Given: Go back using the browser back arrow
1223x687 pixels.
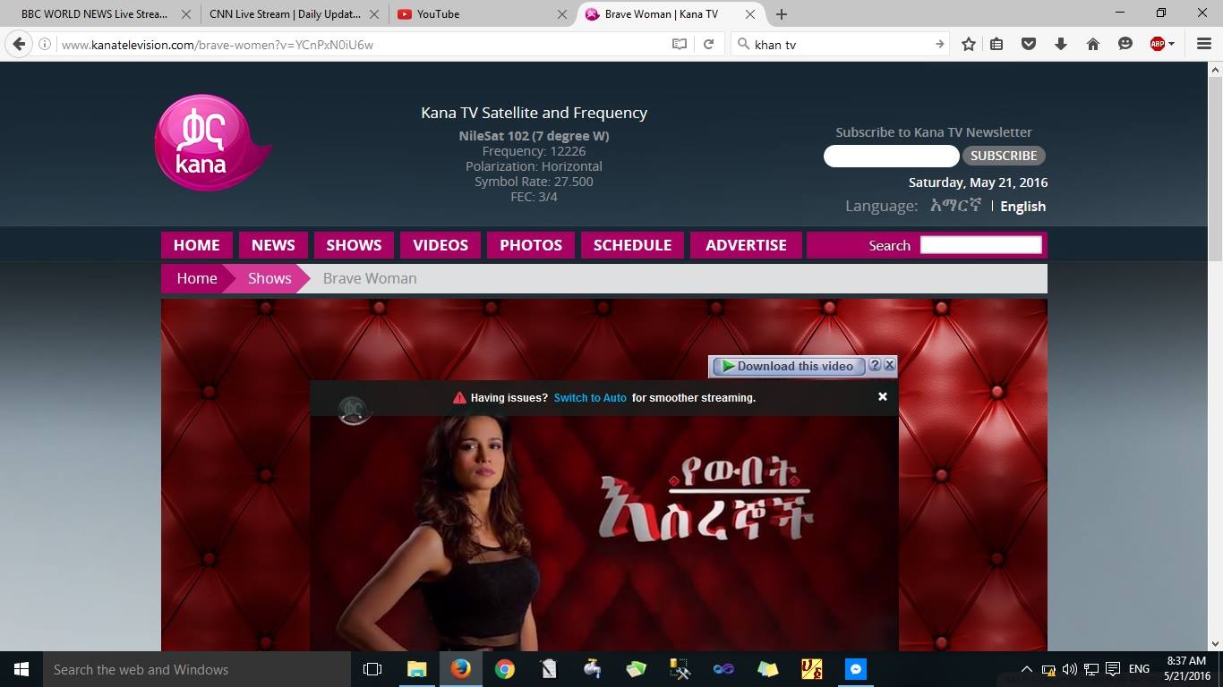Looking at the screenshot, I should click(x=19, y=44).
